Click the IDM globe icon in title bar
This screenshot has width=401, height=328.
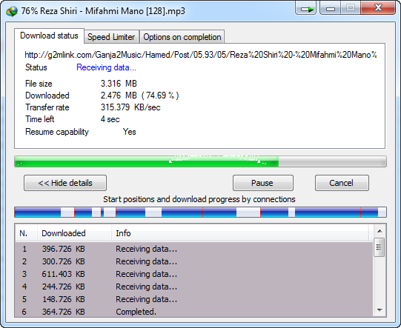click(x=12, y=11)
